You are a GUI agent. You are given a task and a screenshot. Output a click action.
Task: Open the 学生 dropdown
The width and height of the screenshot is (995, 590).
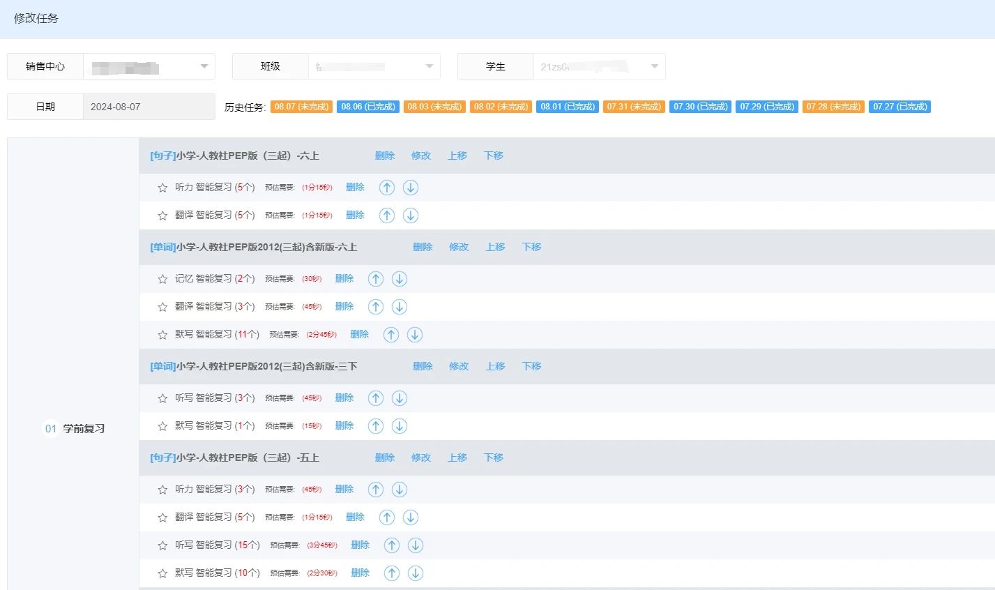pyautogui.click(x=599, y=66)
